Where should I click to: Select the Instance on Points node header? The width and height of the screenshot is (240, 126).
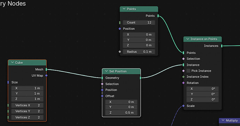(x=202, y=39)
